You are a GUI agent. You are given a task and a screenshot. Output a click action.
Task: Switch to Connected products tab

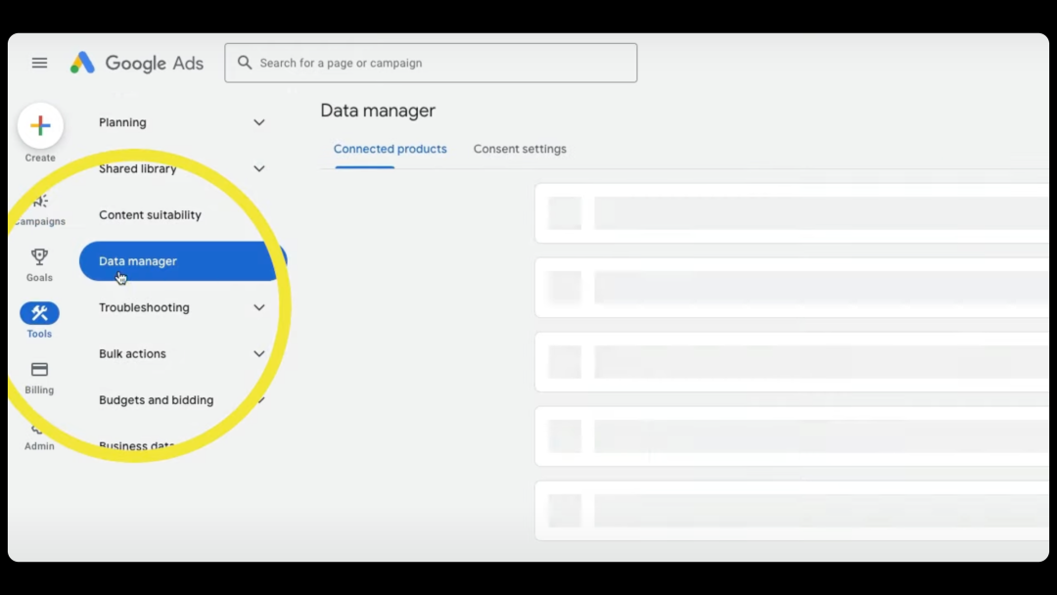point(390,149)
